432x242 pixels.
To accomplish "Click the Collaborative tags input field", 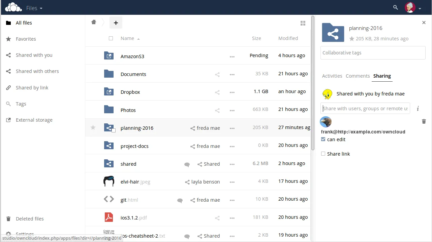I will point(373,53).
